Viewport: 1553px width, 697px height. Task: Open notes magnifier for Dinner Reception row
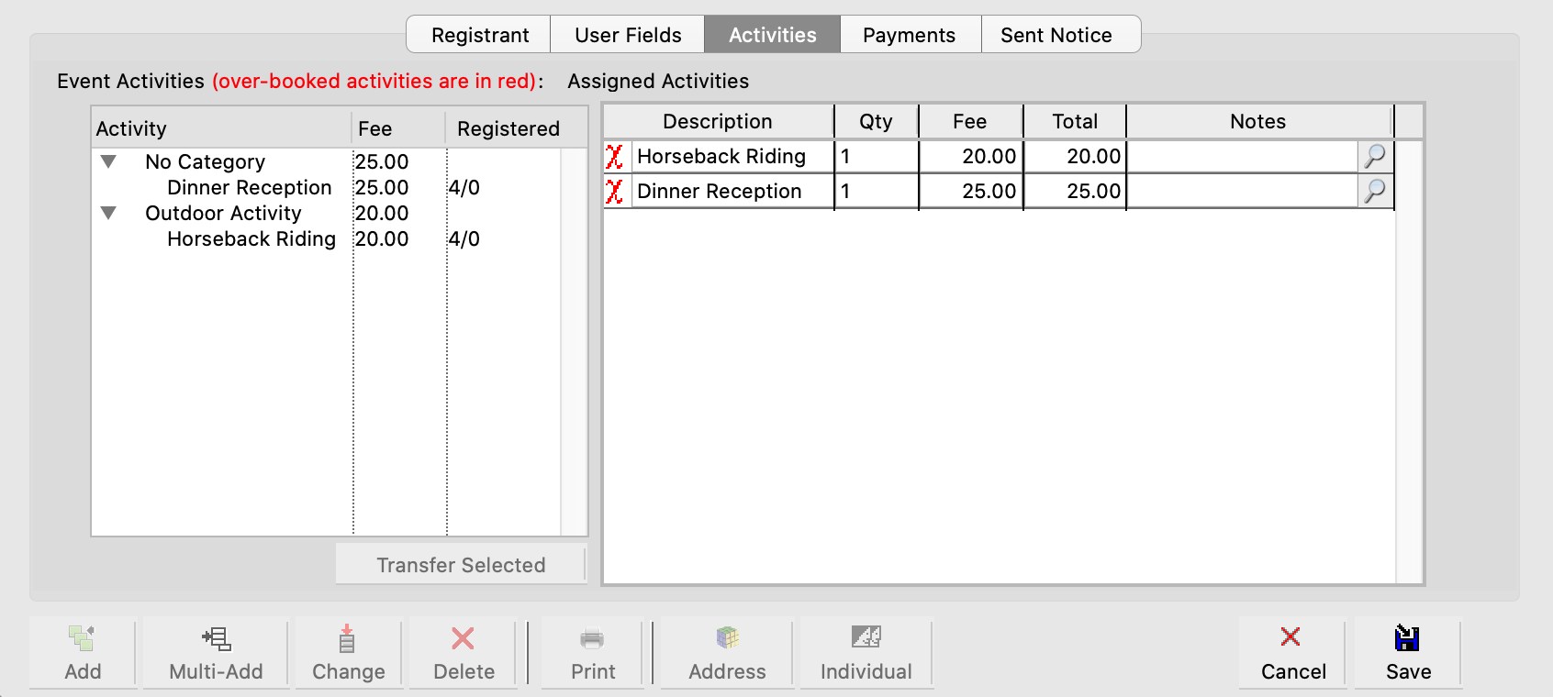point(1374,192)
